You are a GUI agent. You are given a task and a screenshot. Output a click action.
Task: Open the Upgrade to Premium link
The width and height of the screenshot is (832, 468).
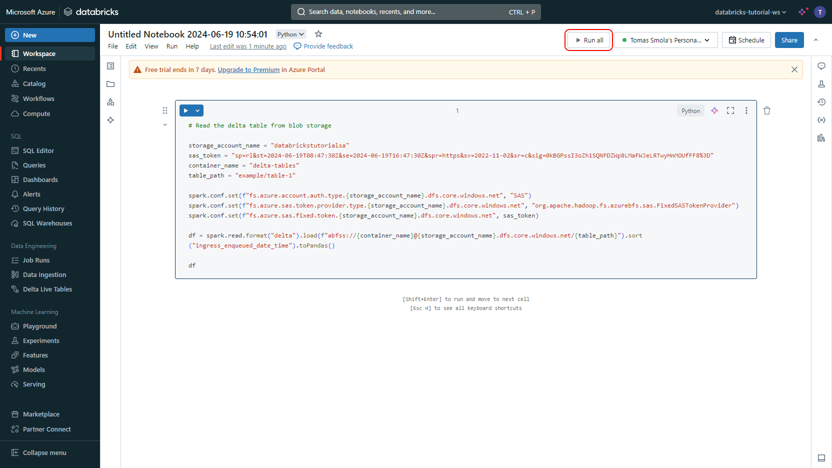click(248, 69)
